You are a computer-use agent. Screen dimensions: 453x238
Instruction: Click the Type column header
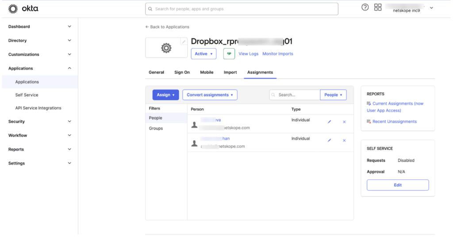coord(296,109)
